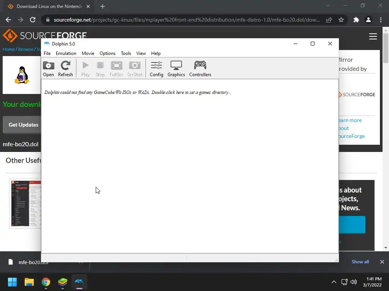This screenshot has height=291, width=389.
Task: Open the Windows Start menu
Action: pos(12,282)
